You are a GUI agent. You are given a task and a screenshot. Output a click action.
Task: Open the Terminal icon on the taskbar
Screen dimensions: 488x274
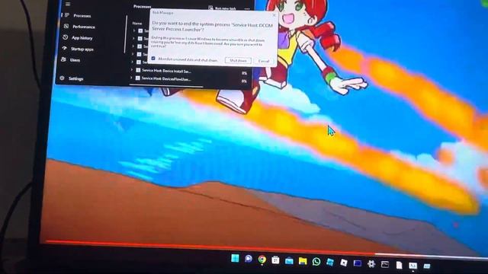click(385, 264)
